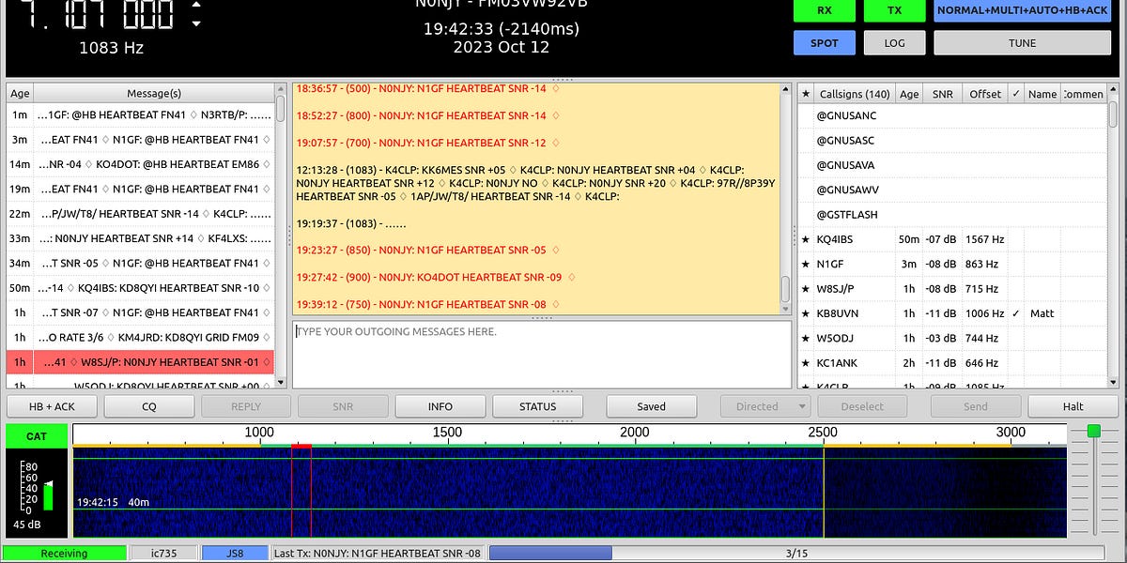1127x563 pixels.
Task: Open the NORMAL+MULTI+AUTO+HB+ACK mode menu
Action: pos(1022,11)
